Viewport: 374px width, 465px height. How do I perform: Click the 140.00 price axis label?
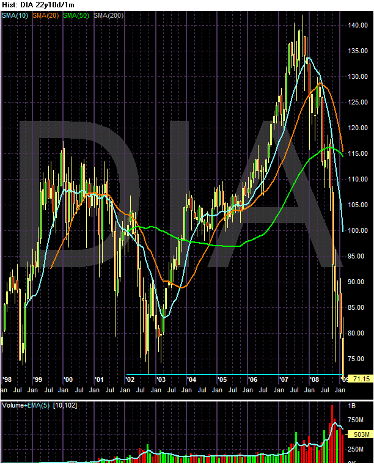tap(358, 25)
